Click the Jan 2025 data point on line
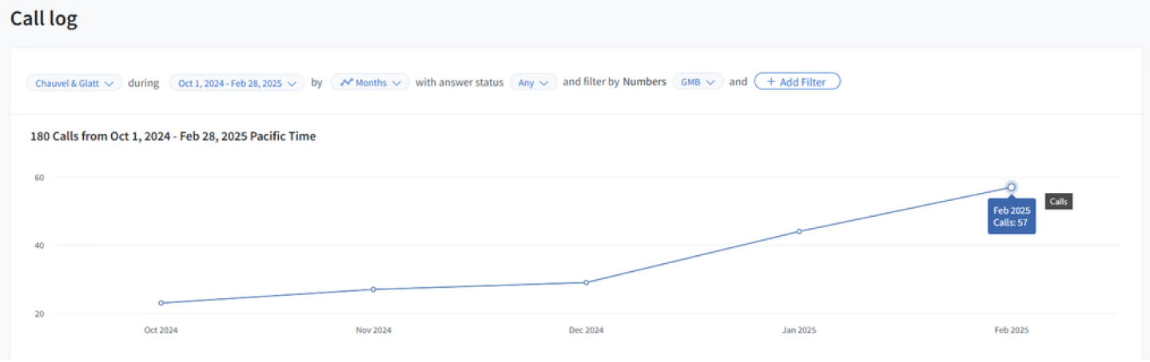The width and height of the screenshot is (1150, 362). [799, 231]
